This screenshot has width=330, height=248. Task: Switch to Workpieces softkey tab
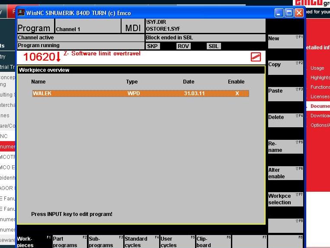[x=34, y=242]
